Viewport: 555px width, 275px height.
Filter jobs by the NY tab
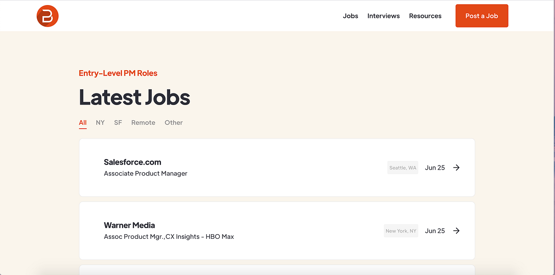click(100, 123)
